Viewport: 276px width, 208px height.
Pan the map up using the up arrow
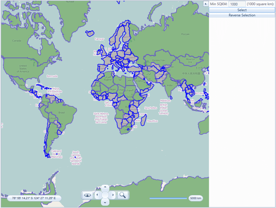(105, 187)
